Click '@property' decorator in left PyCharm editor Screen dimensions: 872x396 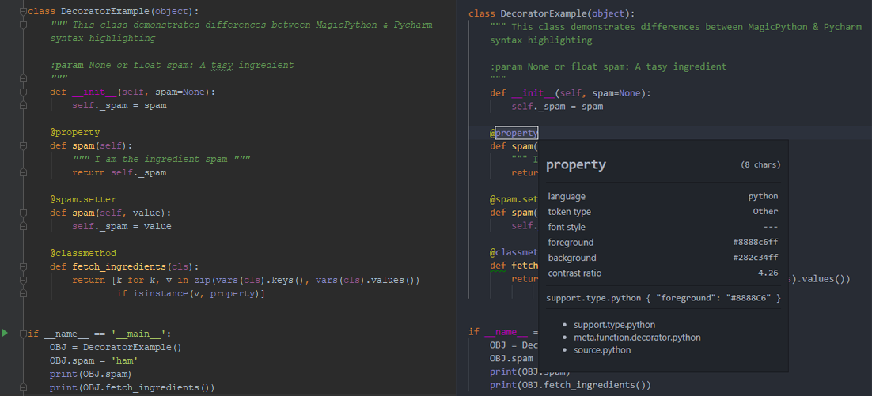pyautogui.click(x=74, y=132)
